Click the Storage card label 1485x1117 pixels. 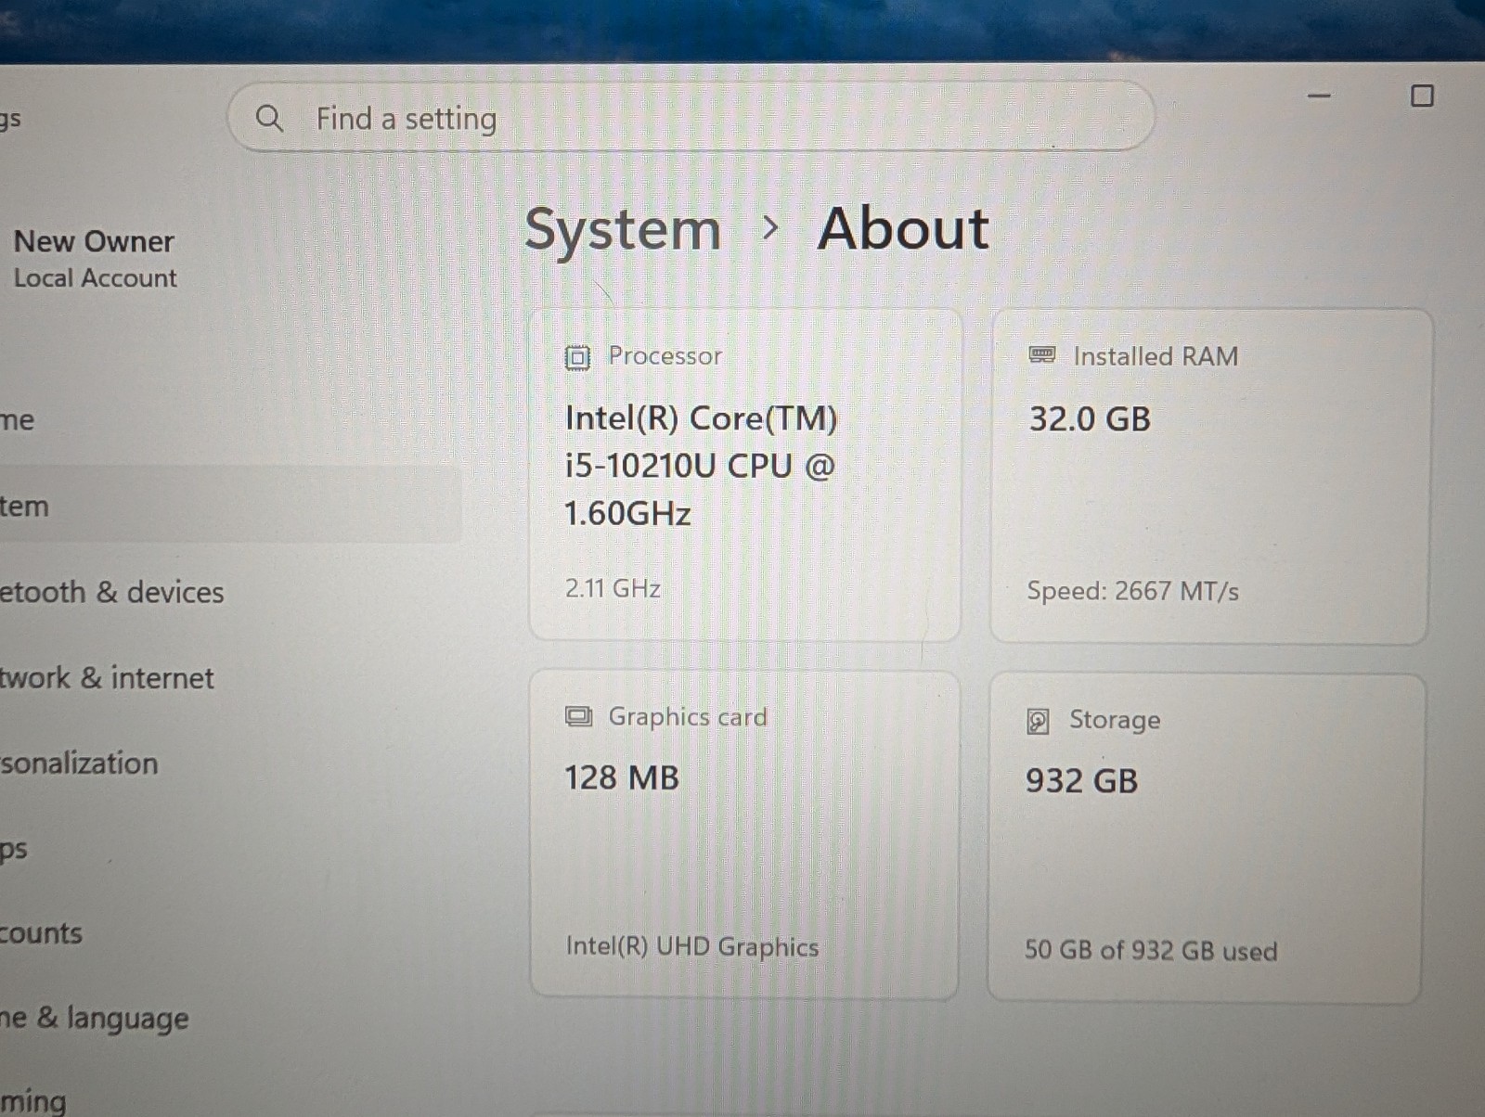(x=1115, y=721)
